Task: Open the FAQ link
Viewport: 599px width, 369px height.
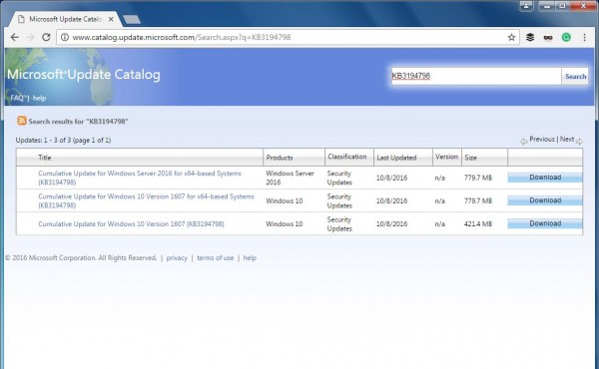Action: pyautogui.click(x=17, y=98)
